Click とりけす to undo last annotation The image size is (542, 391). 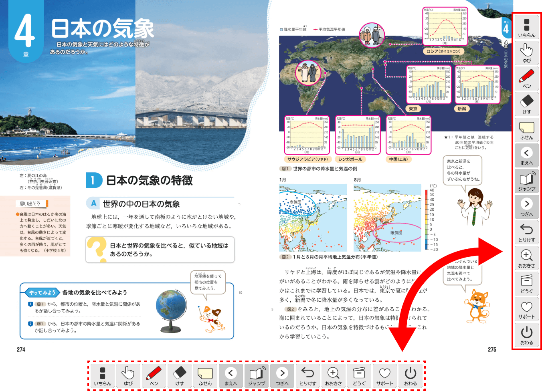click(x=526, y=232)
